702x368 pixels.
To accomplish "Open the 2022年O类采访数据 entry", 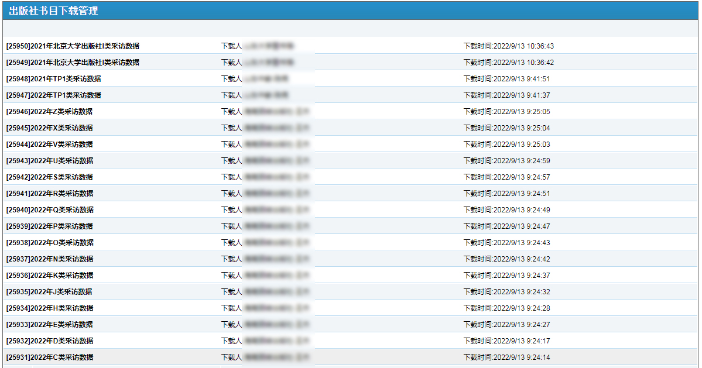I will click(x=49, y=243).
